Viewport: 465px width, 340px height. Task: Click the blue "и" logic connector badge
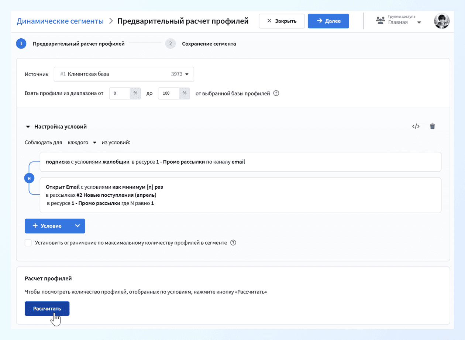[x=30, y=178]
